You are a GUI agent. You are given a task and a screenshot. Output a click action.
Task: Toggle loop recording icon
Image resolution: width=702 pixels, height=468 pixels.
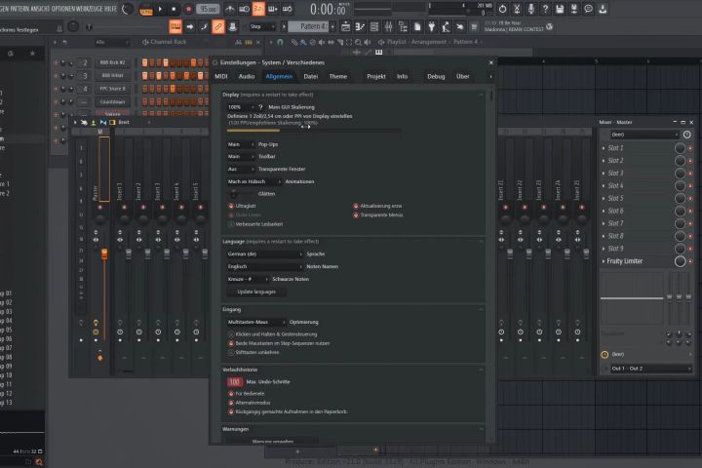(288, 9)
